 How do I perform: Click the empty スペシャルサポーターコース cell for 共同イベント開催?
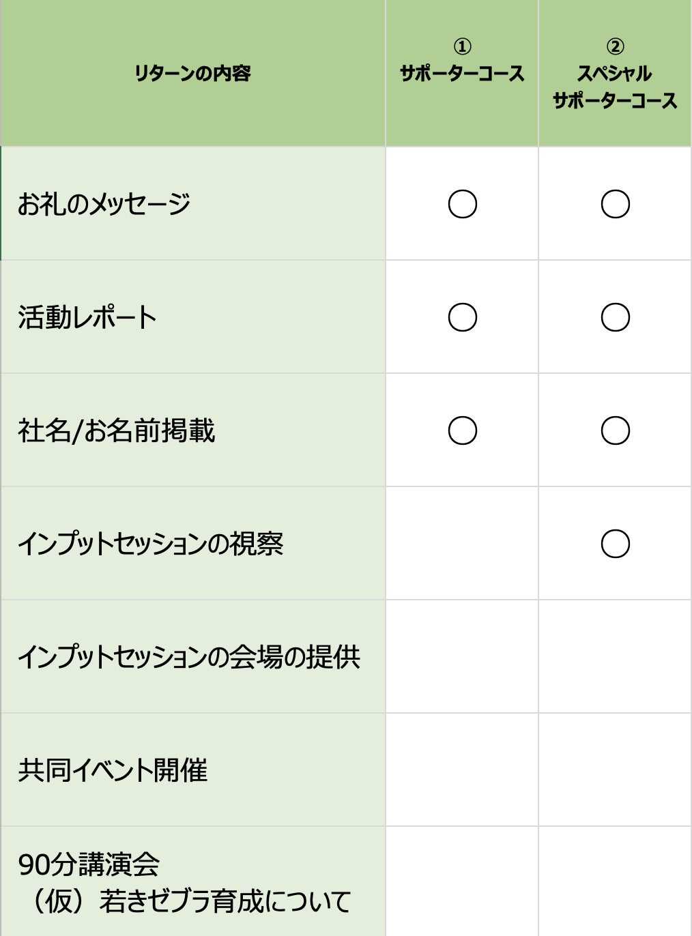click(x=615, y=770)
